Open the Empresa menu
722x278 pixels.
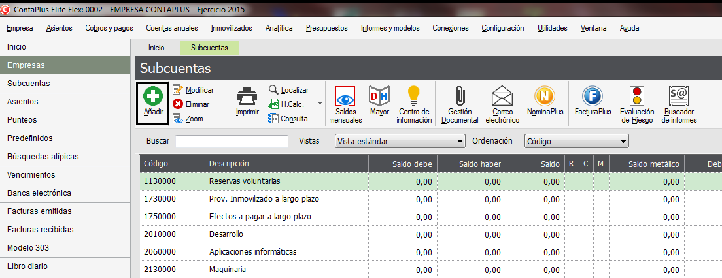tap(20, 28)
